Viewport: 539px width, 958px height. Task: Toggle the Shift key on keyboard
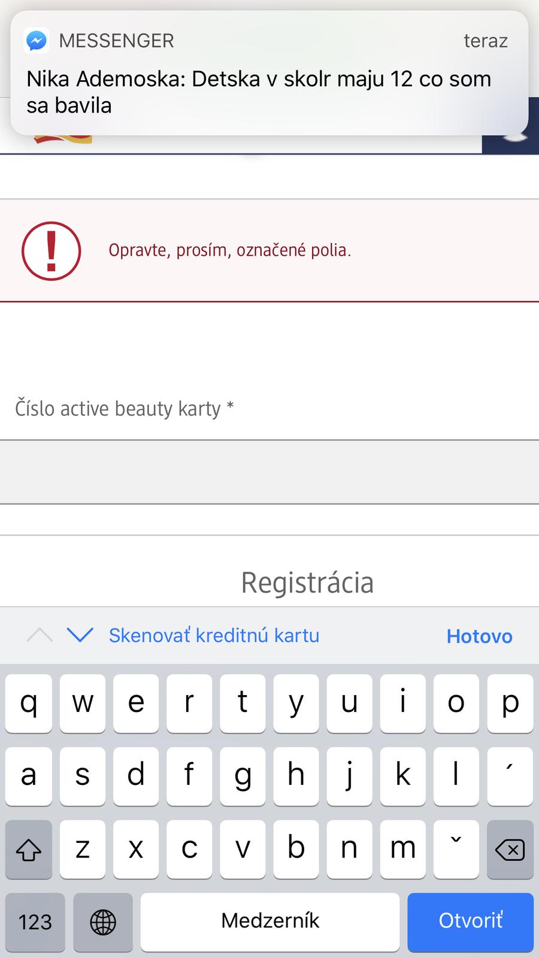pyautogui.click(x=29, y=849)
